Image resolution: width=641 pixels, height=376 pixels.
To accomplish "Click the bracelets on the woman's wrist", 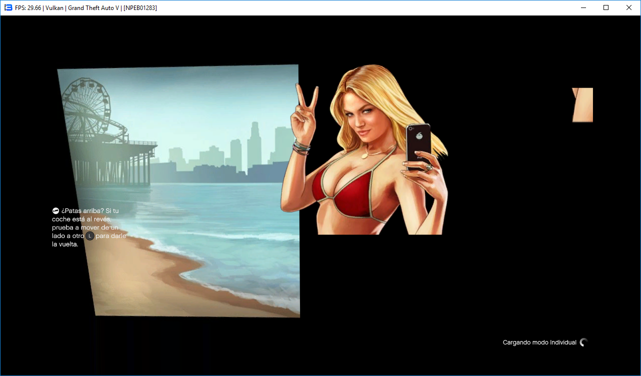I will tap(301, 147).
